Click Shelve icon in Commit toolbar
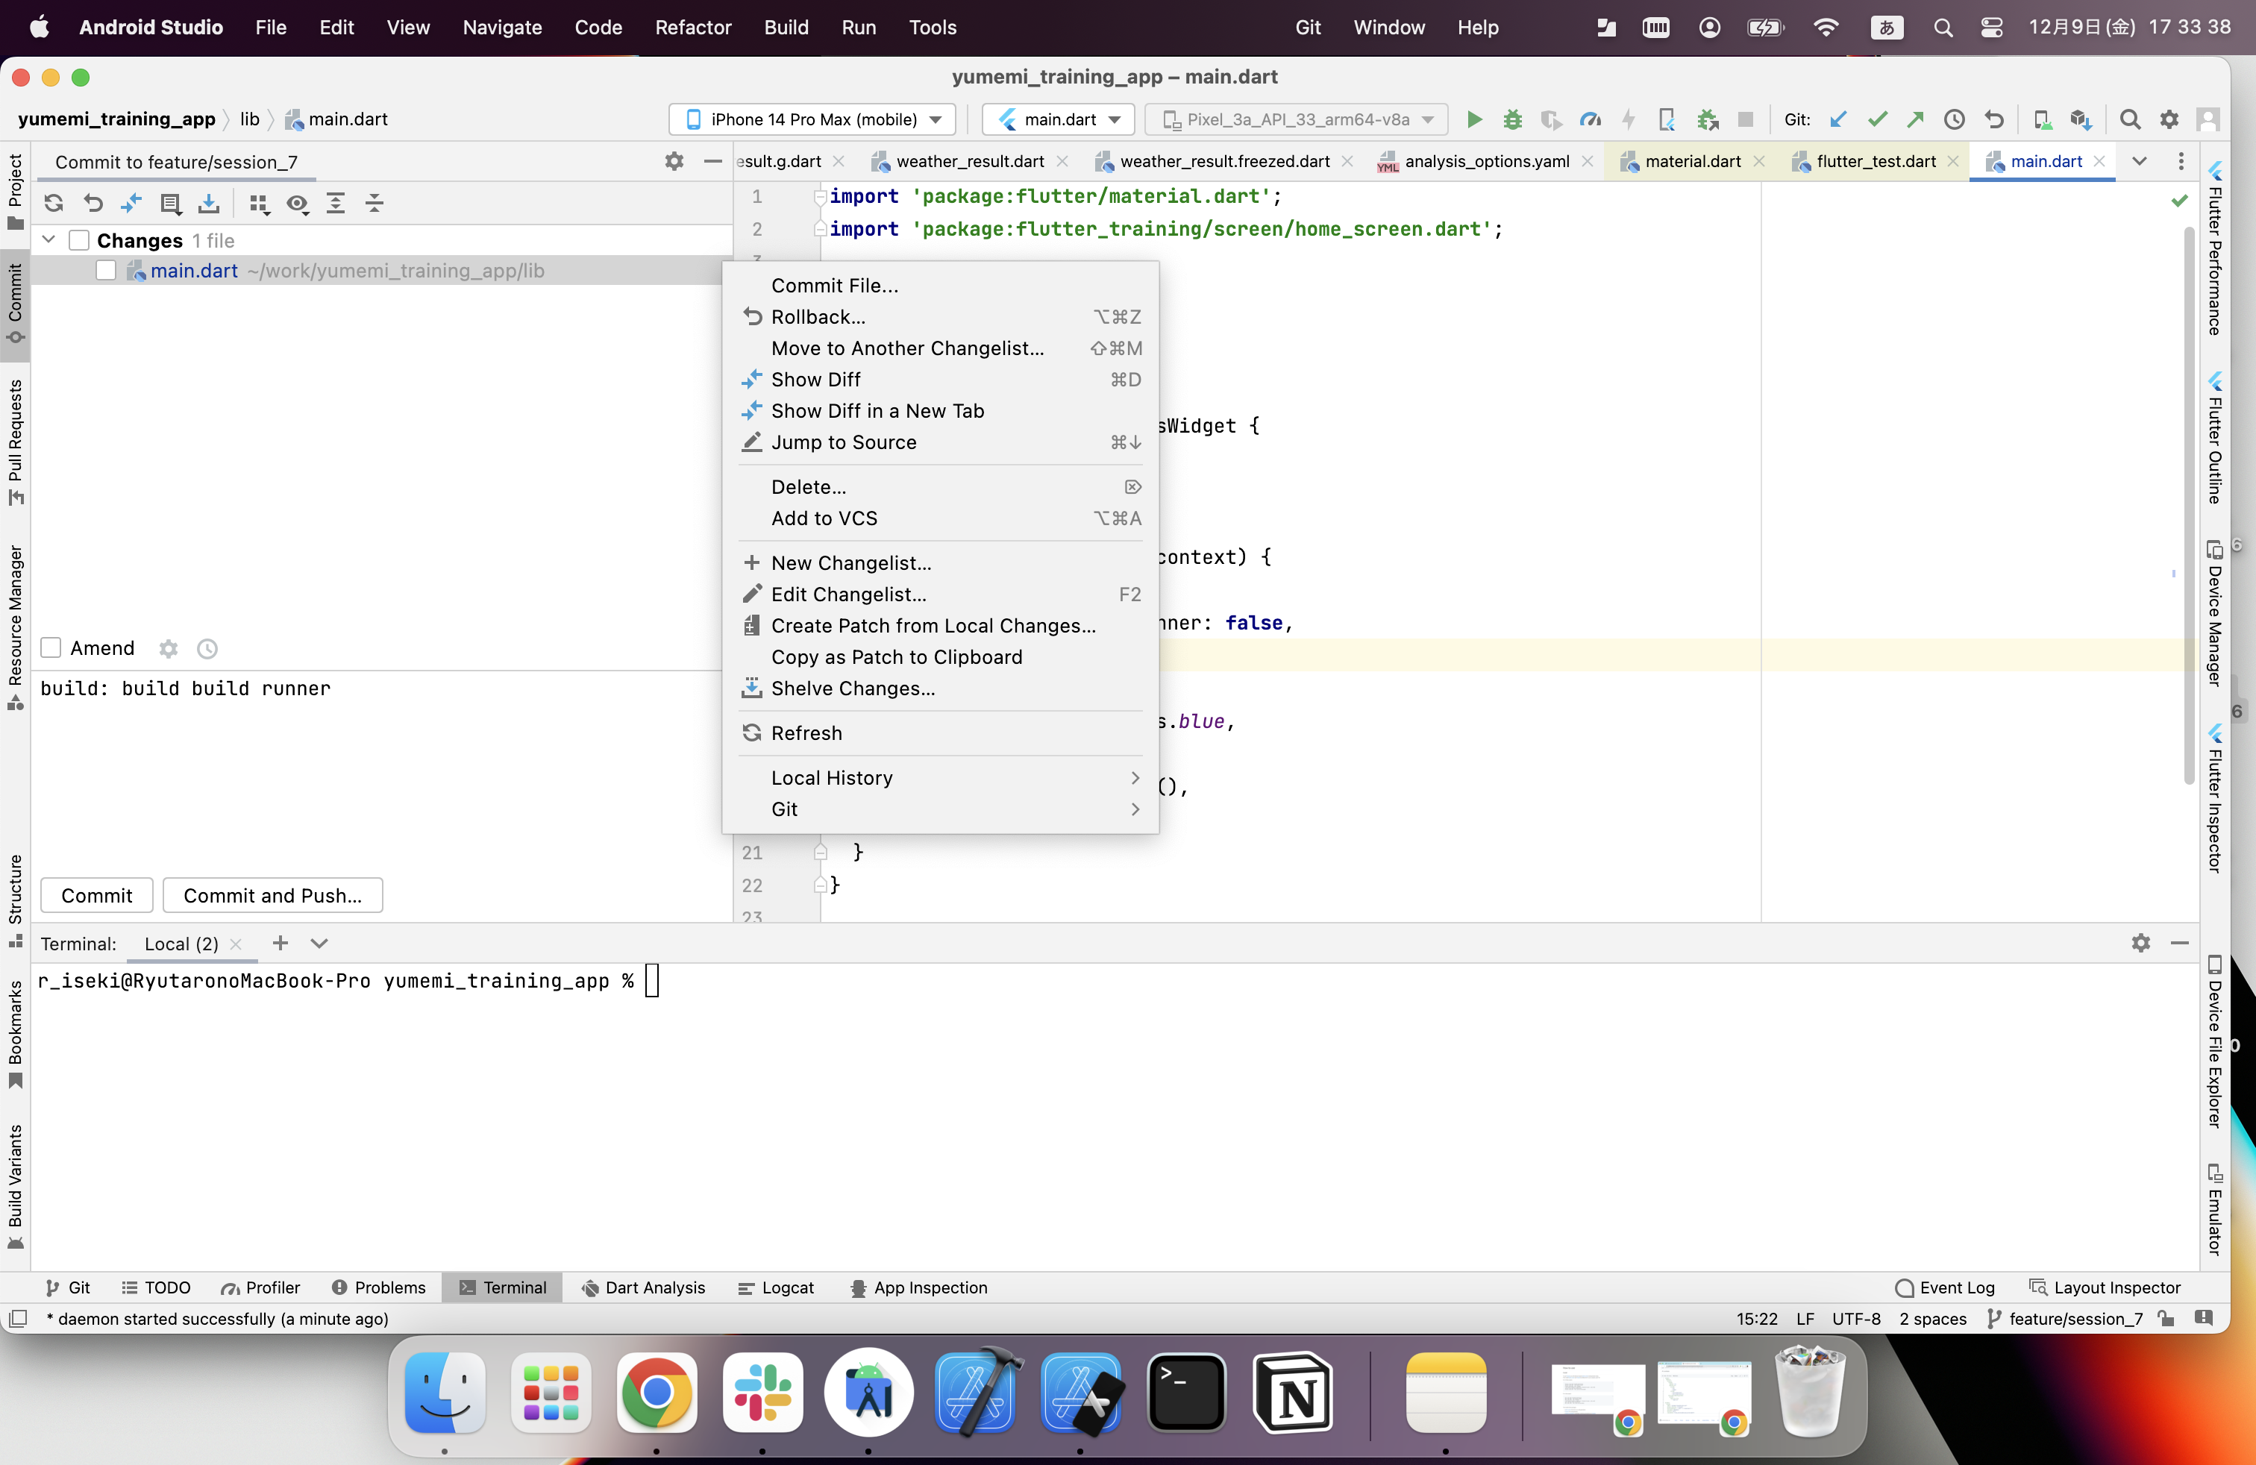The width and height of the screenshot is (2256, 1465). click(209, 203)
